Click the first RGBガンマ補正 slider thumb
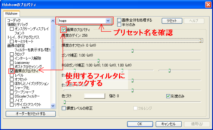The image size is (213, 130). 74,70
